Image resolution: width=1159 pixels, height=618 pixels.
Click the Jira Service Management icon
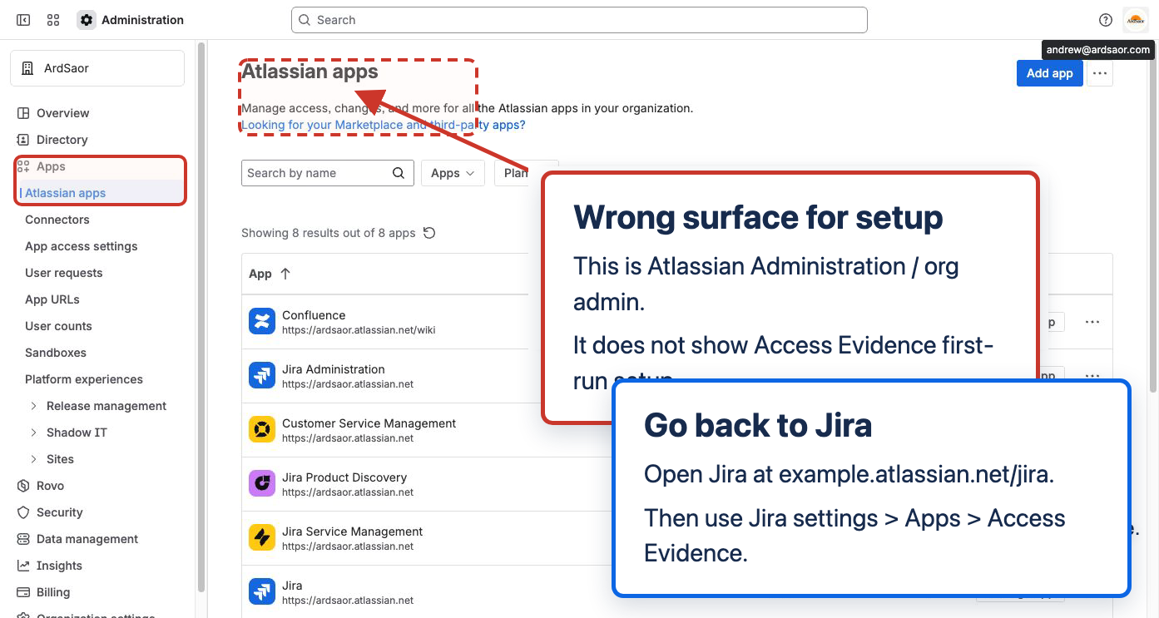(x=262, y=537)
